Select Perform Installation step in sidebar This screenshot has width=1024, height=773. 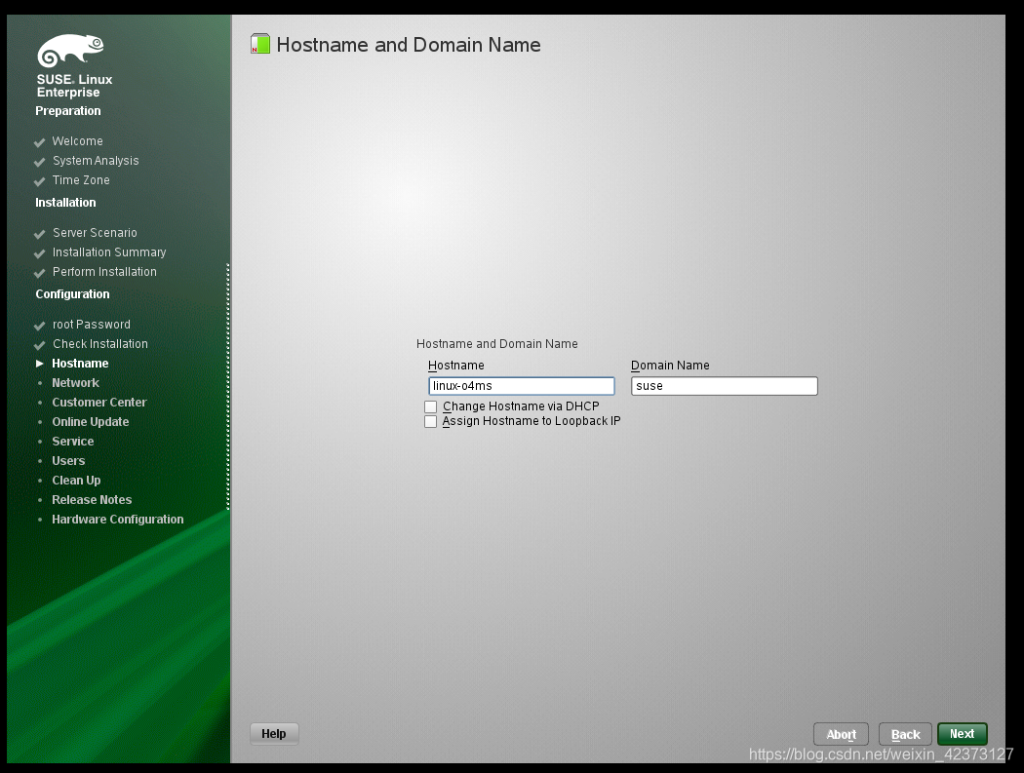pos(104,272)
